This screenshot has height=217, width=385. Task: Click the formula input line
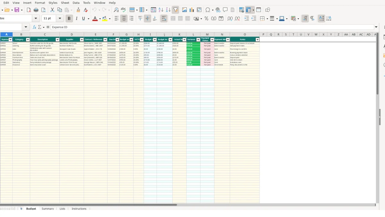pyautogui.click(x=212, y=27)
